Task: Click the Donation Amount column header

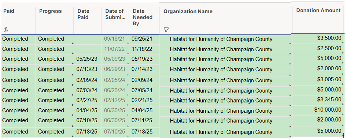Action: point(318,18)
